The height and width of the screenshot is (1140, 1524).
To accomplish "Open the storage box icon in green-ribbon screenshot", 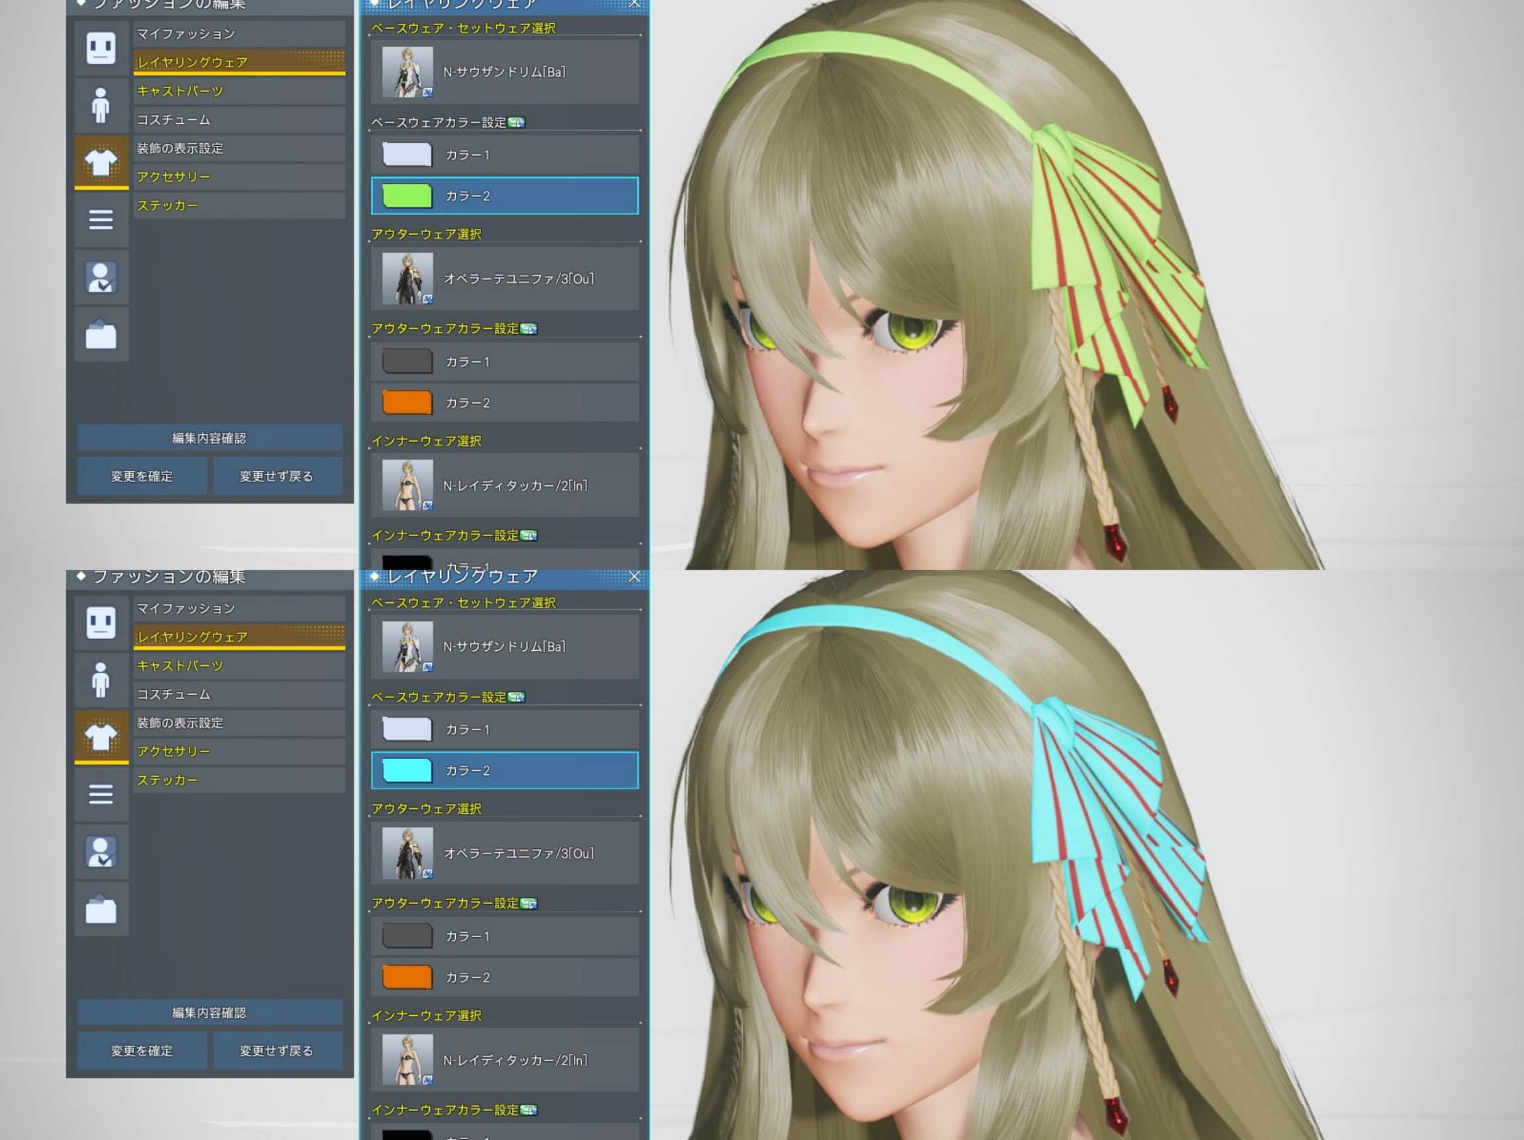I will click(101, 334).
